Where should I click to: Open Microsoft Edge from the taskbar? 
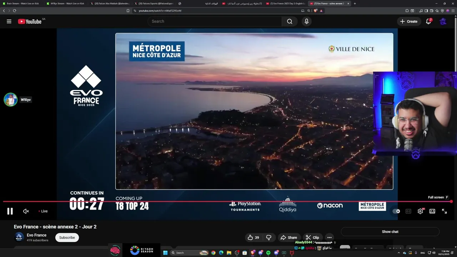click(221, 253)
